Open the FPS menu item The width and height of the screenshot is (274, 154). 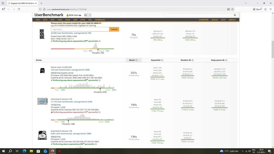[90, 20]
